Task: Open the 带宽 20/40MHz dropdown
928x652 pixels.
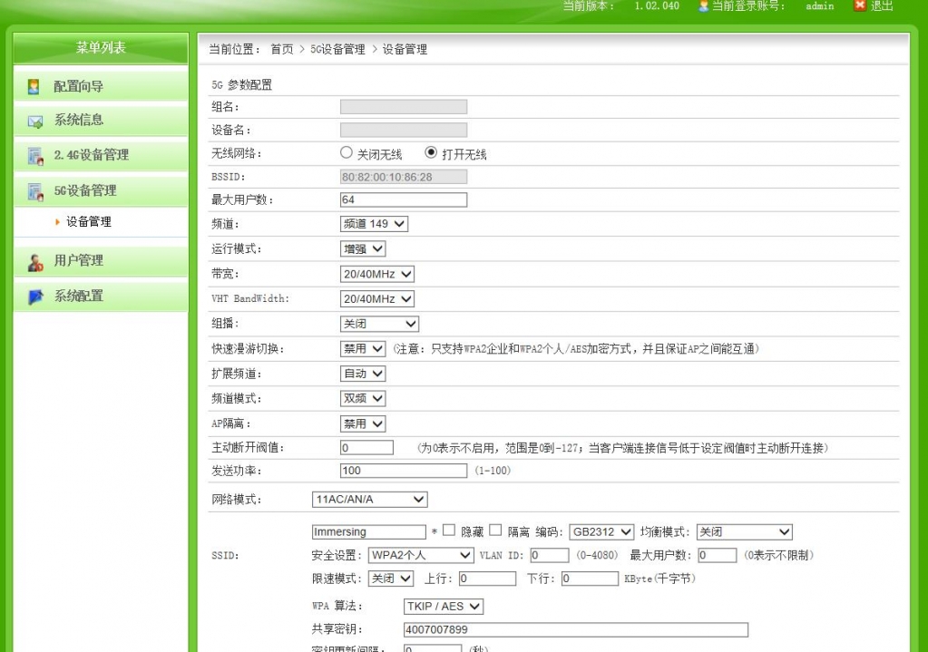Action: [377, 274]
